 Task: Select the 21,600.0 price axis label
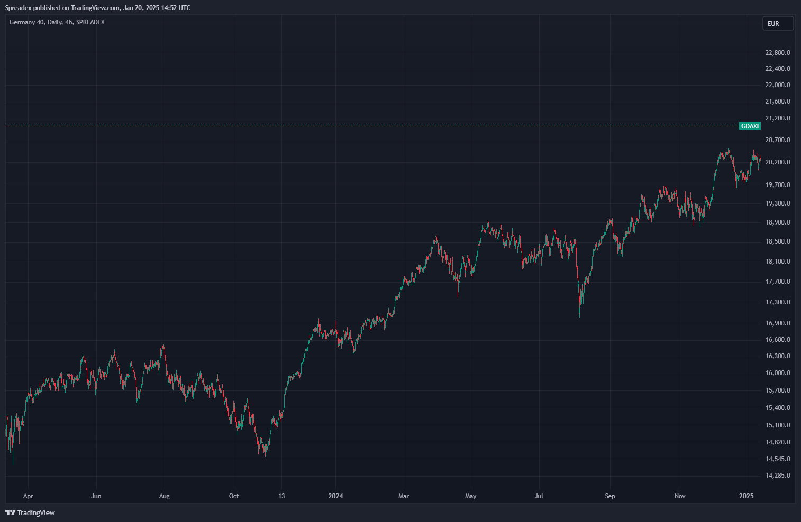[778, 101]
